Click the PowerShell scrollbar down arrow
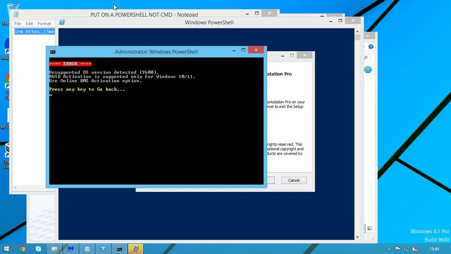The height and width of the screenshot is (254, 451). click(x=357, y=237)
